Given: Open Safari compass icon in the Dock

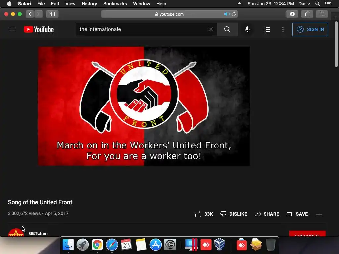Looking at the screenshot, I should [112, 245].
